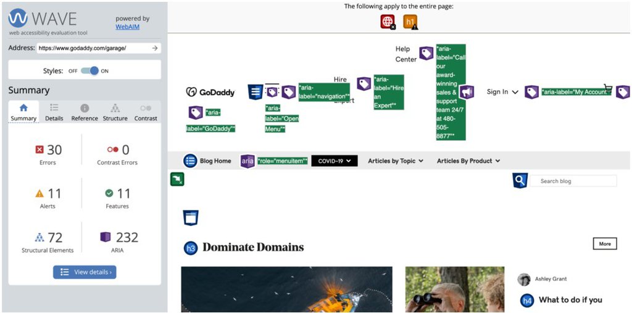Switch to the Details tab
This screenshot has height=313, width=632.
pos(54,112)
